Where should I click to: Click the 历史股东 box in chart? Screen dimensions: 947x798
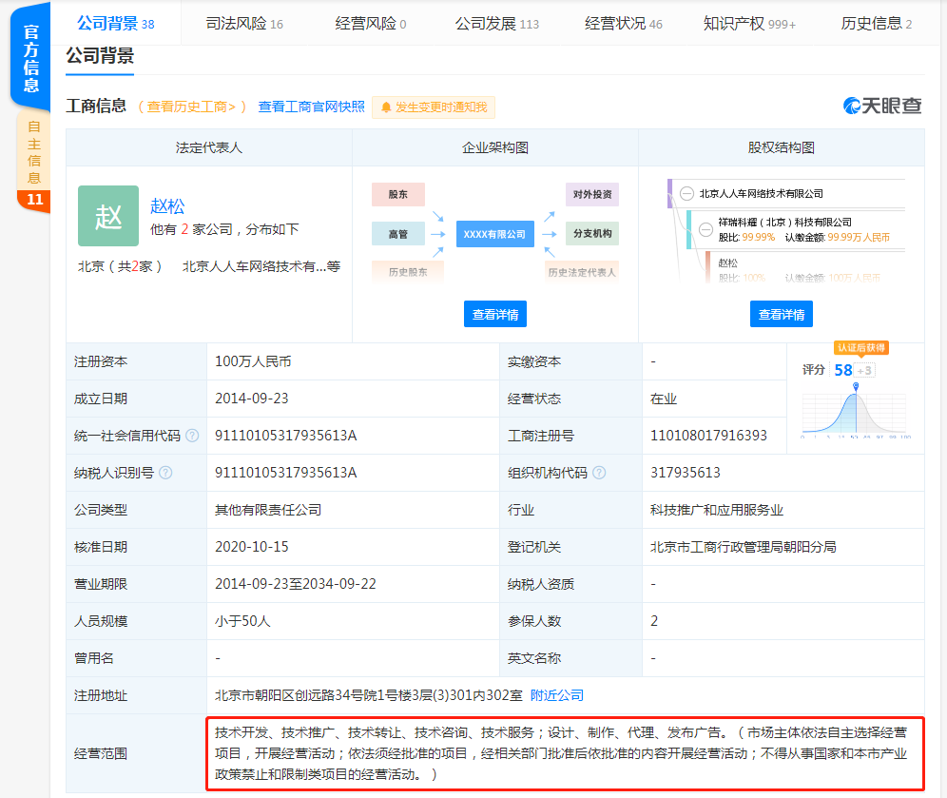408,272
